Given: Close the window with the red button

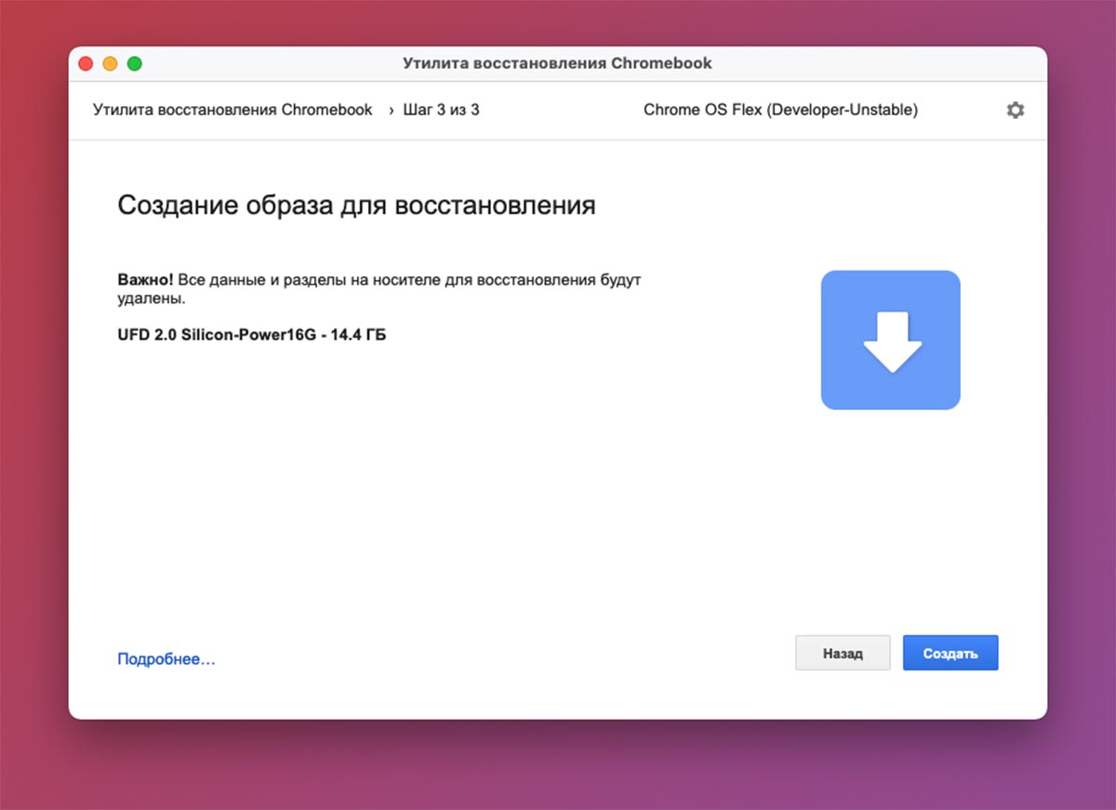Looking at the screenshot, I should point(86,63).
